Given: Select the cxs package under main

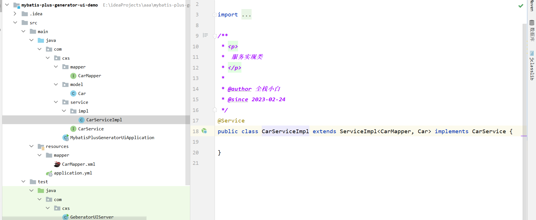Looking at the screenshot, I should click(66, 58).
